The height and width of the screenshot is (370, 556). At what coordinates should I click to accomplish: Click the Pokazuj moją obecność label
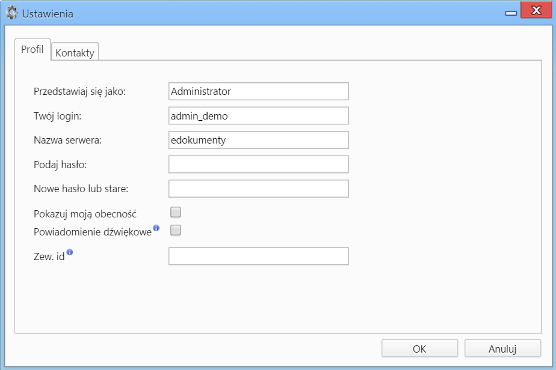pos(85,214)
